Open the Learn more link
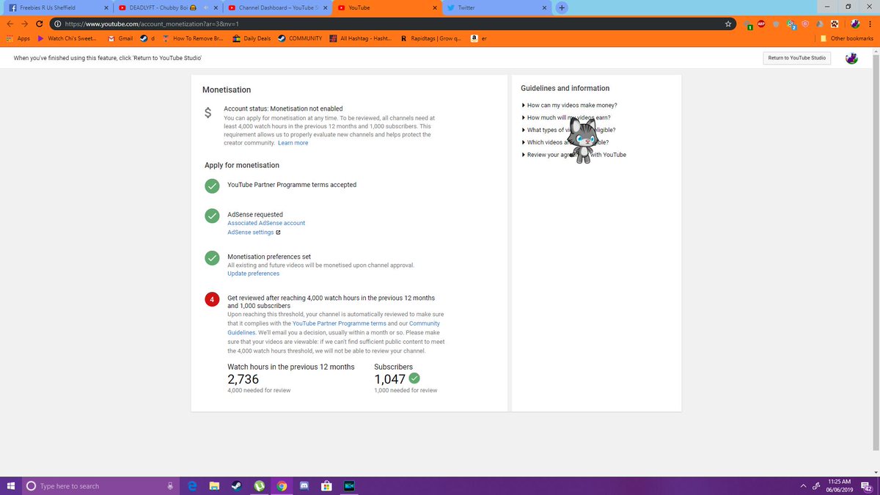 tap(293, 143)
